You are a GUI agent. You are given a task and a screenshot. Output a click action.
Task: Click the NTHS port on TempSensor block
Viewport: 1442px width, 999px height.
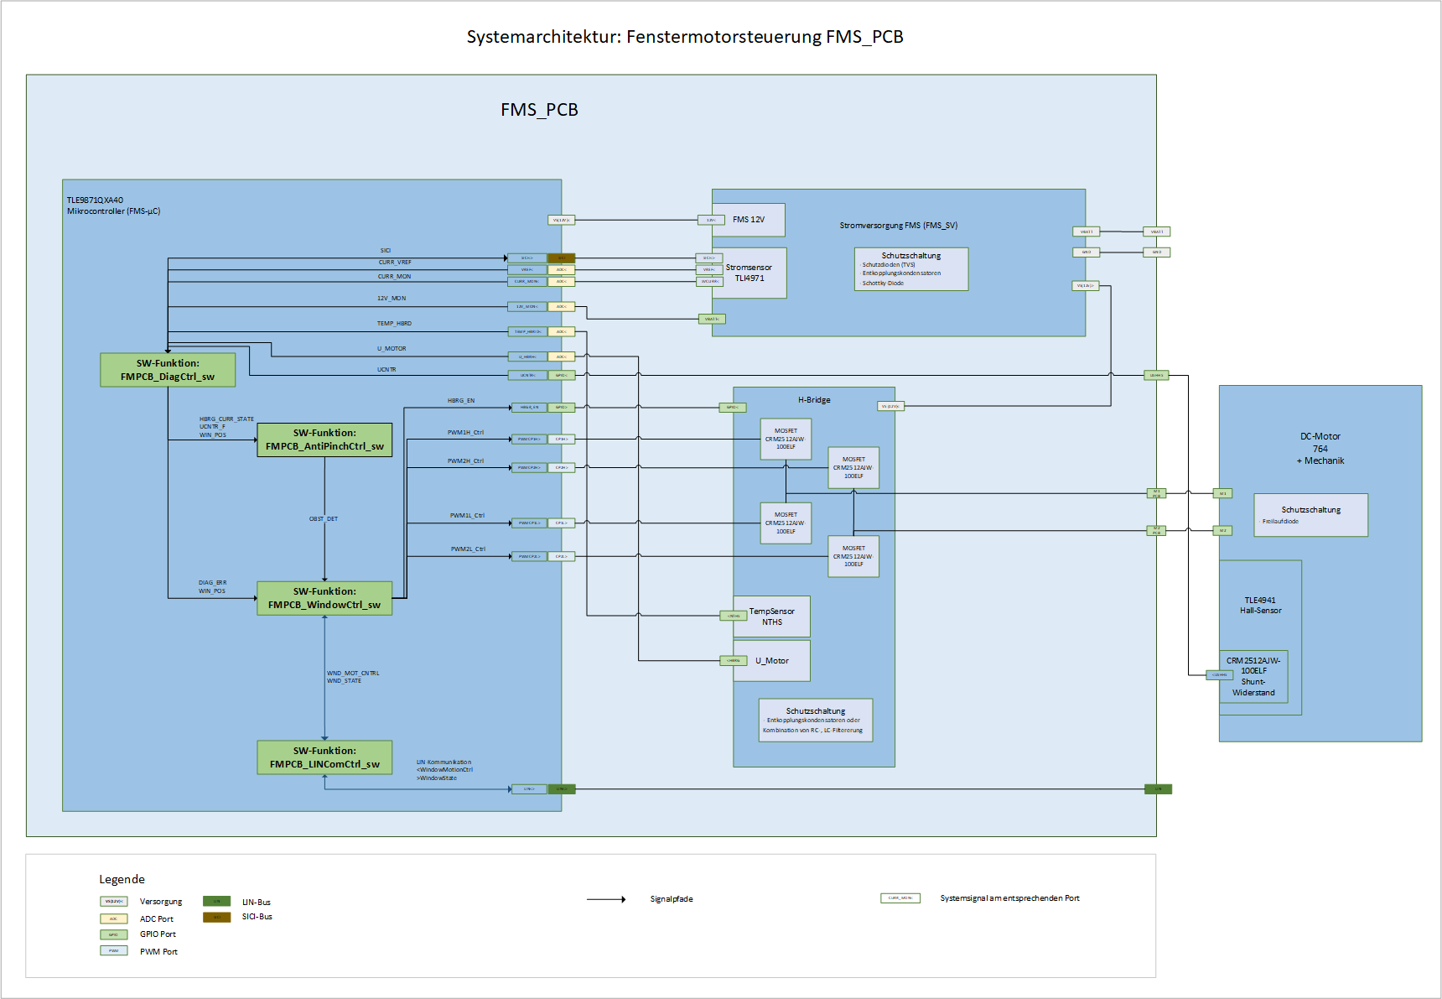pyautogui.click(x=734, y=616)
